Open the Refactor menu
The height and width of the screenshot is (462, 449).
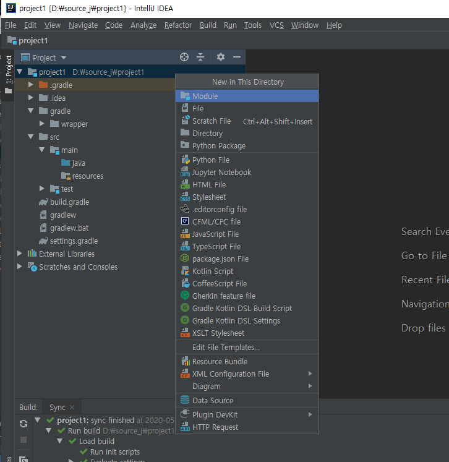pos(178,25)
